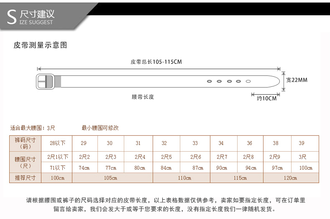The height and width of the screenshot is (219, 330).
Task: Click the pants size '36' cell
Action: coord(249,143)
